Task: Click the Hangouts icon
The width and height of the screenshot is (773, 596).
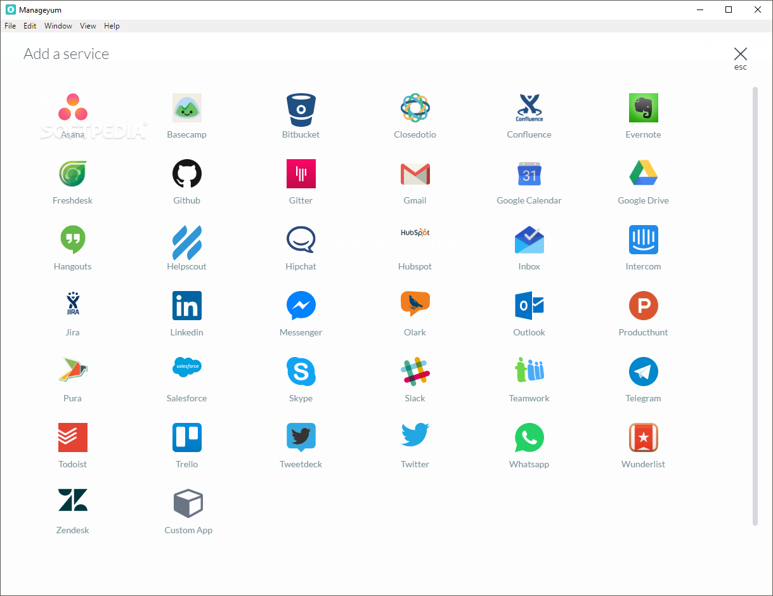Action: pos(73,240)
